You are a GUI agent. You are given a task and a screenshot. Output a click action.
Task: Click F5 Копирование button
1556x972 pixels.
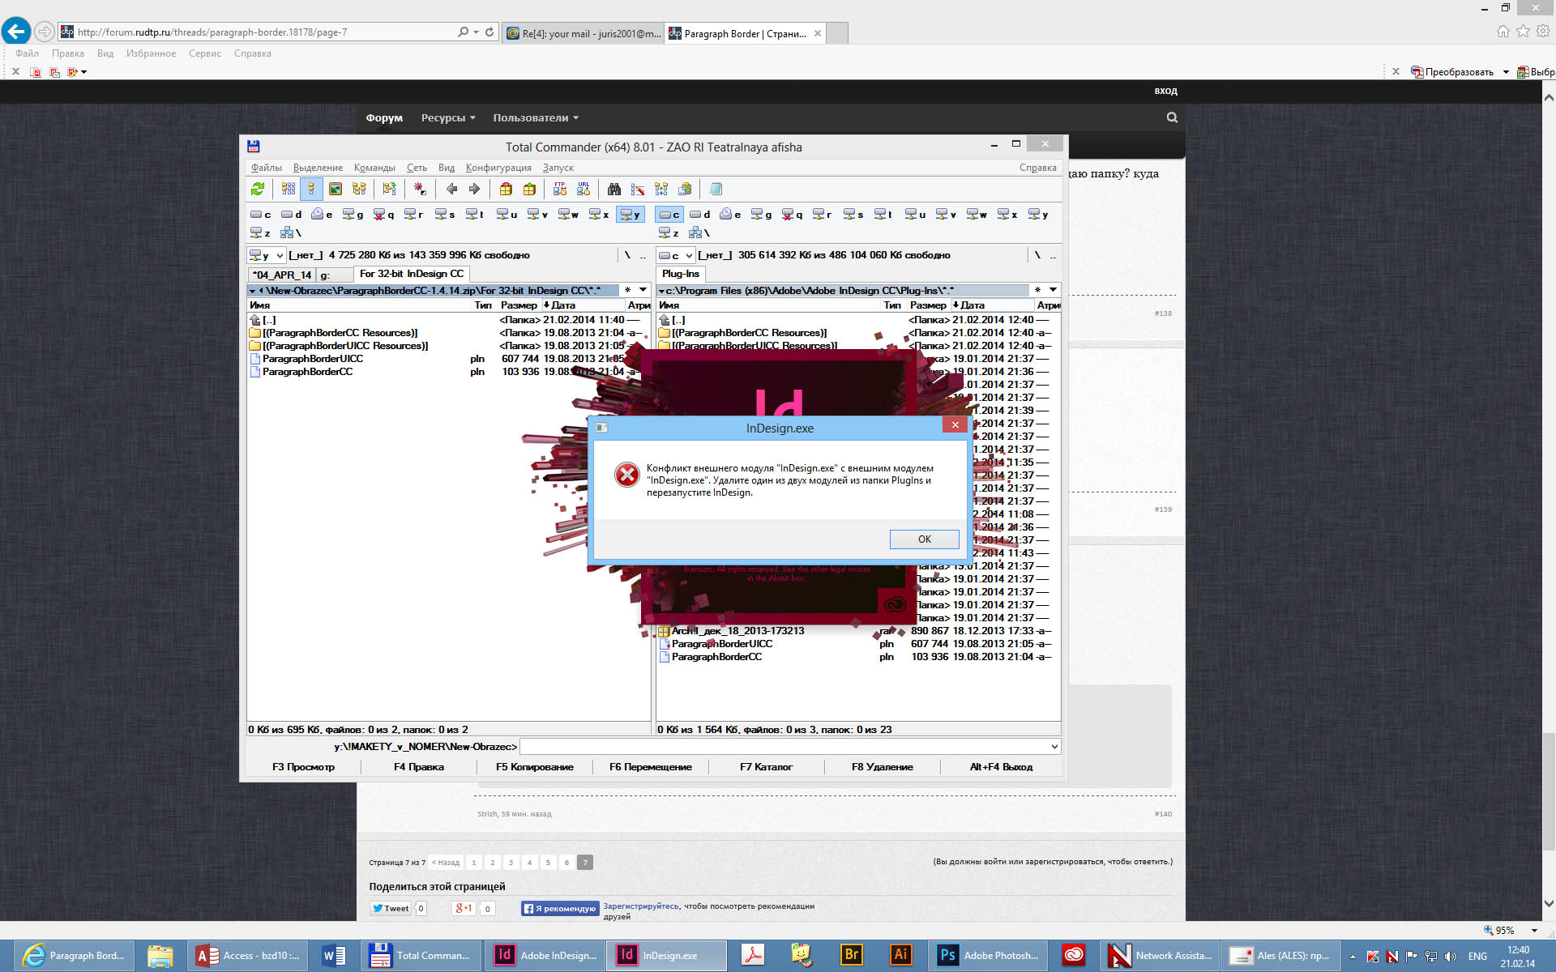point(534,766)
